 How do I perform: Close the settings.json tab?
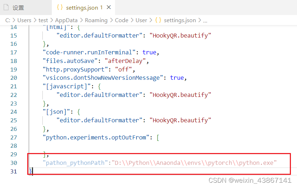(x=109, y=8)
